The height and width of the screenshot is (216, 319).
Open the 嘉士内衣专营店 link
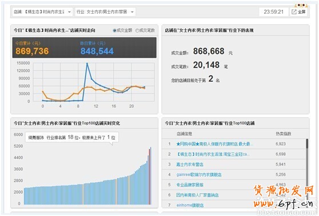point(190,164)
